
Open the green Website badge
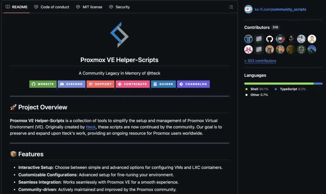tap(43, 84)
